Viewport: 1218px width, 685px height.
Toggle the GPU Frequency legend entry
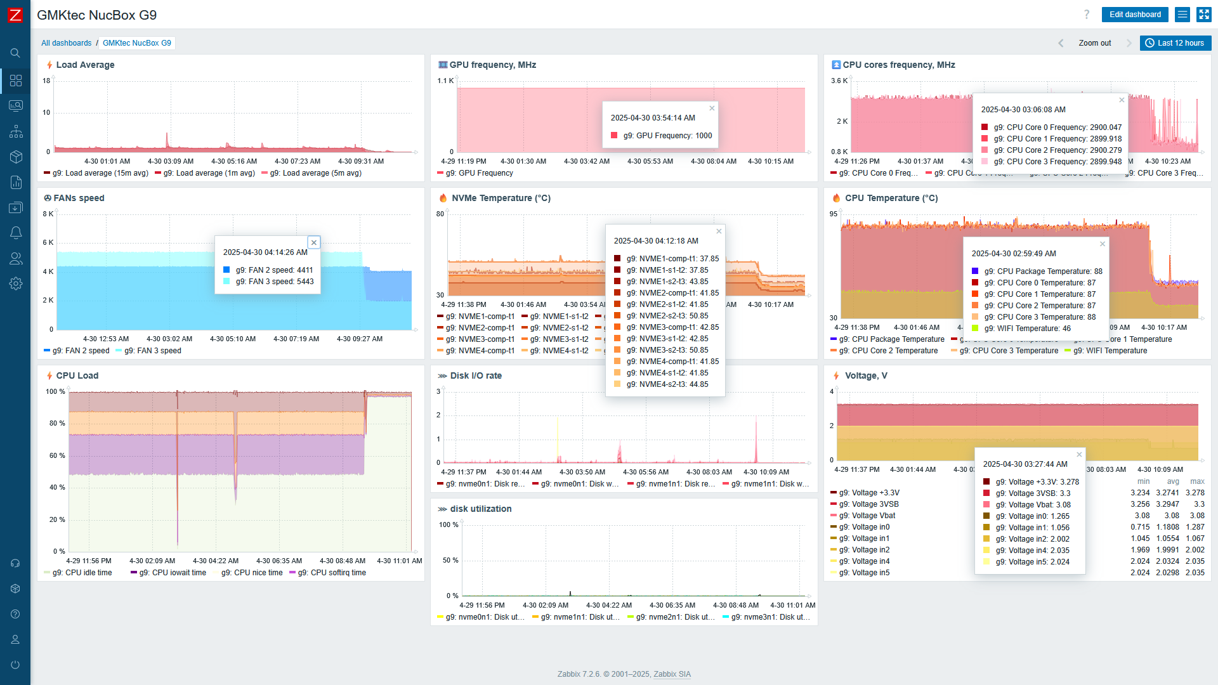479,173
